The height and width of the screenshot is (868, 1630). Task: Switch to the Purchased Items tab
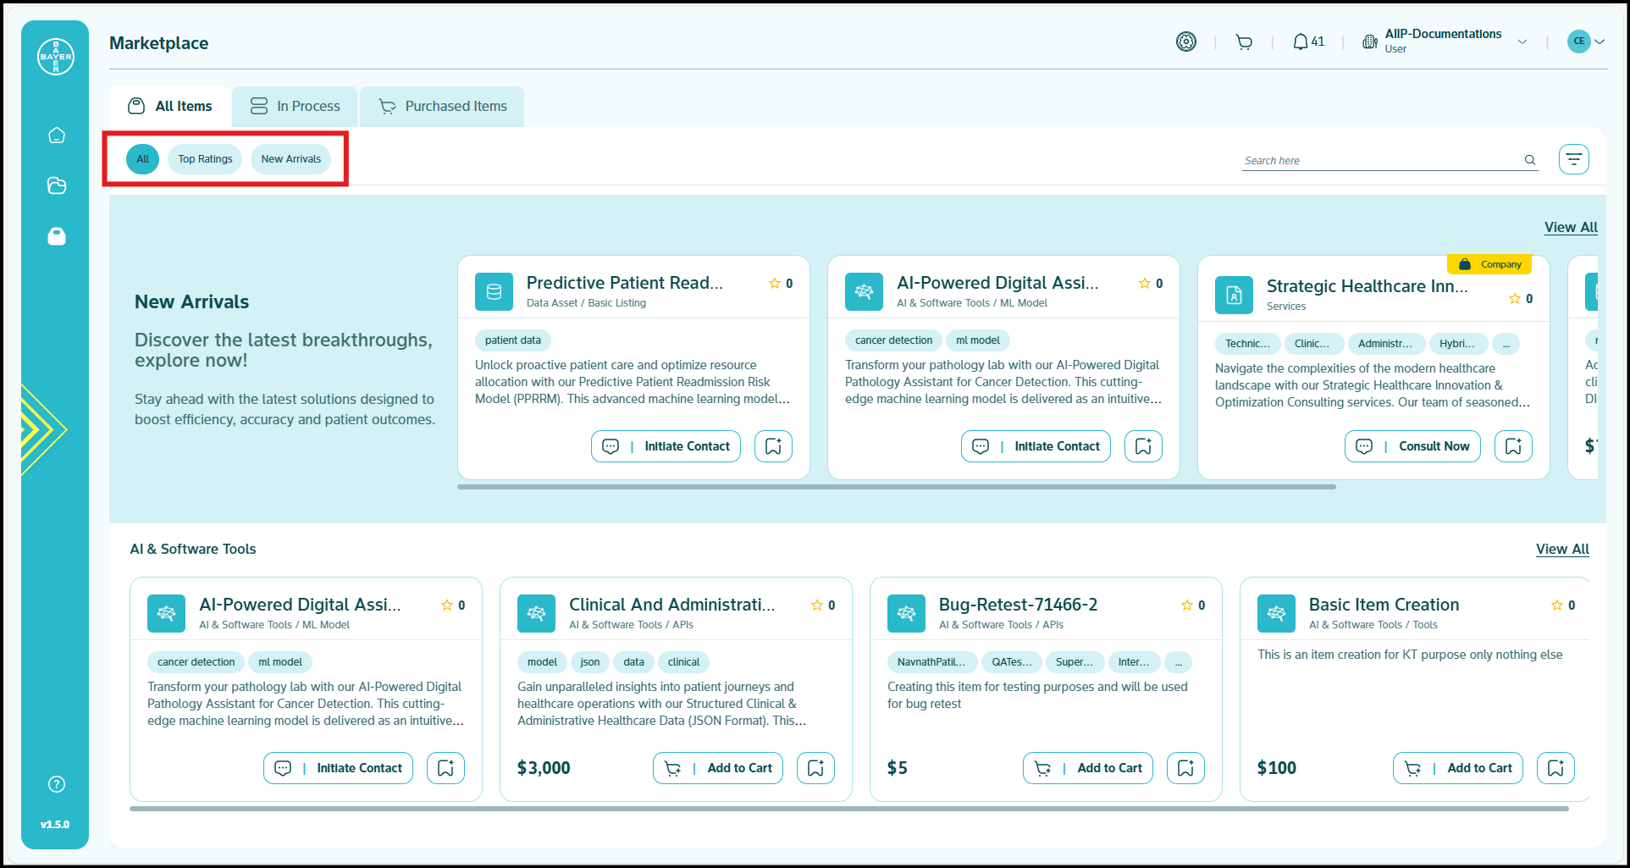tap(442, 107)
